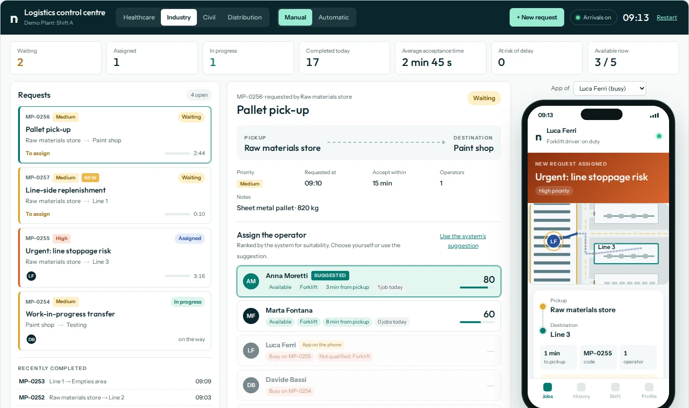Open the History icon in the phone app
The width and height of the screenshot is (689, 408).
(581, 387)
